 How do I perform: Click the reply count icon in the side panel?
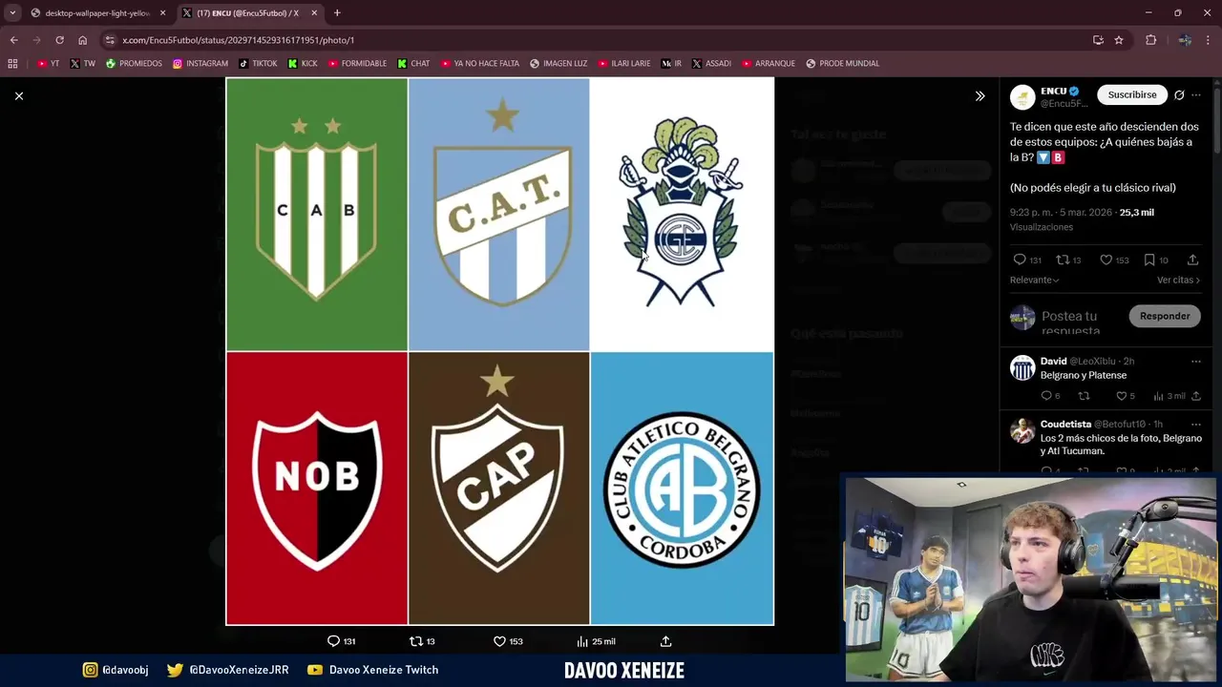coord(1019,260)
